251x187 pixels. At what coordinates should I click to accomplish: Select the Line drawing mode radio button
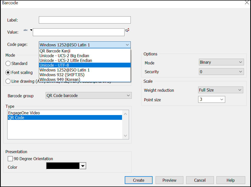8,81
